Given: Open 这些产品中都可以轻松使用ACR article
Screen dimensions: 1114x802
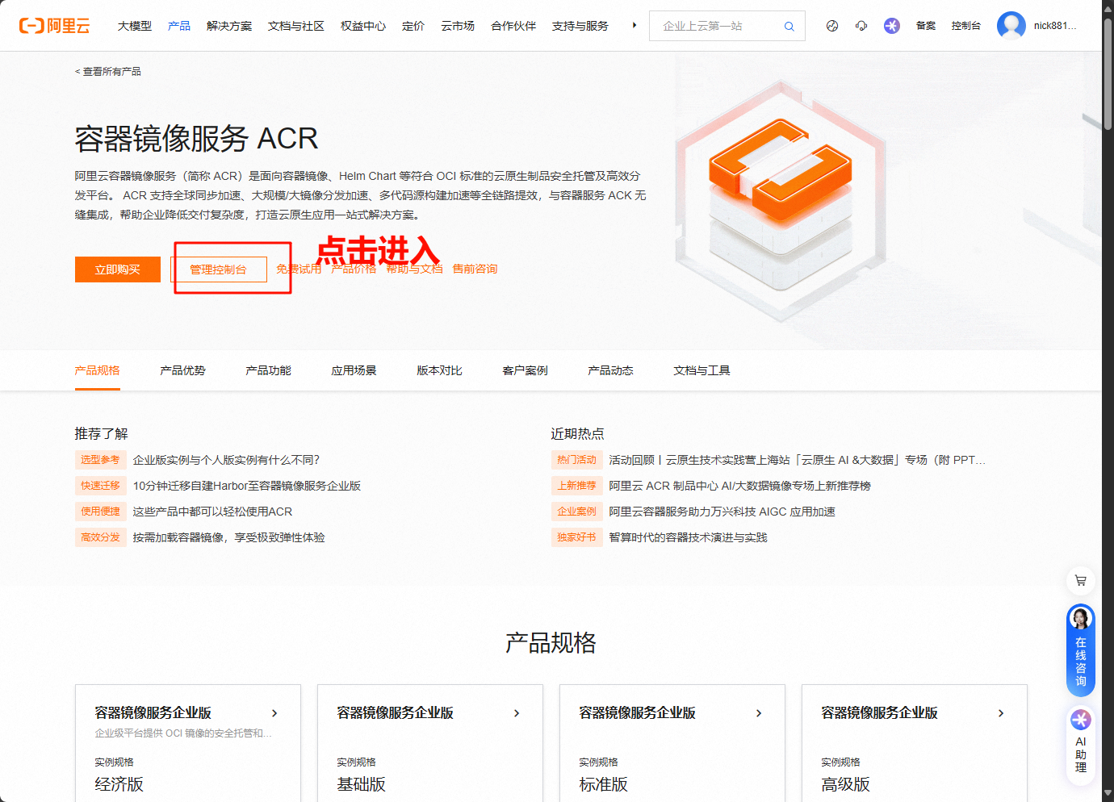Looking at the screenshot, I should point(213,512).
